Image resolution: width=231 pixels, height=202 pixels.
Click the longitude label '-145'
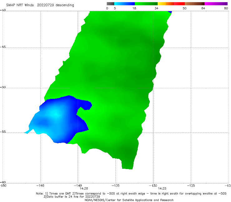point(40,186)
